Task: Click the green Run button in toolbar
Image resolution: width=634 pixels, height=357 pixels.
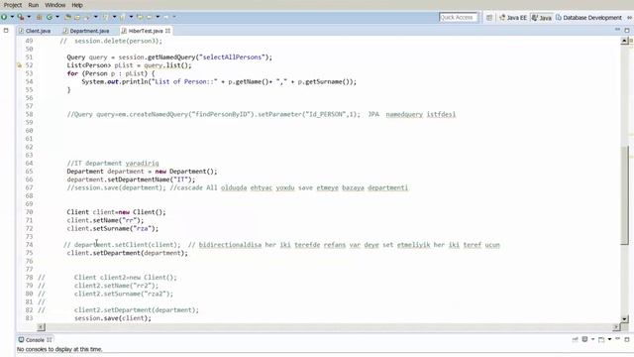Action: click(4, 17)
